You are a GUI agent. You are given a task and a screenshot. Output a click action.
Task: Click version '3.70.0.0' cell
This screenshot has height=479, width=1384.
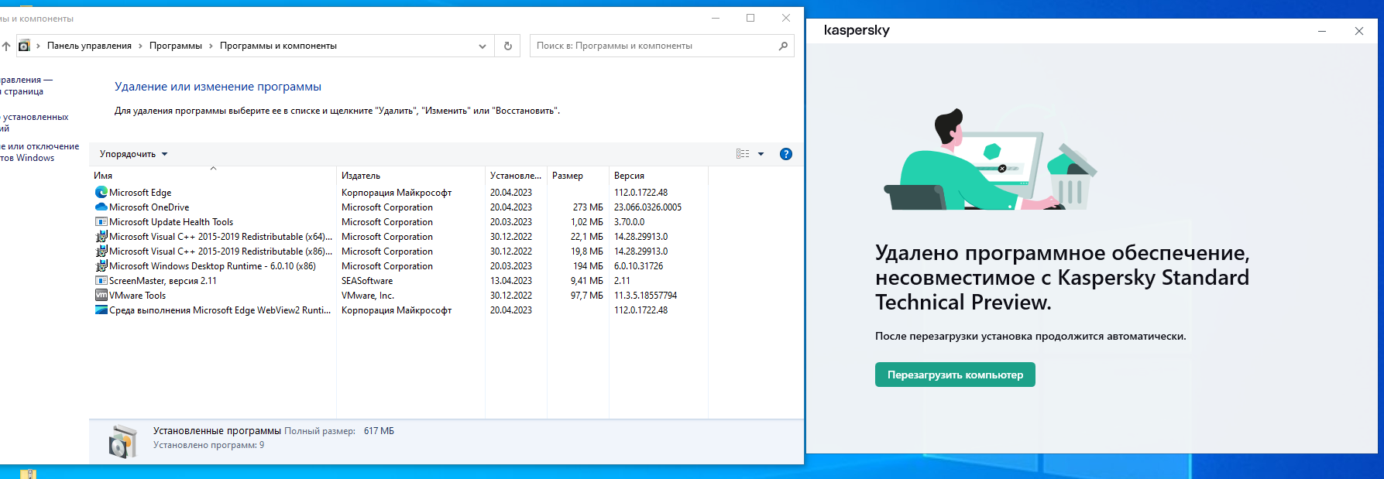coord(630,222)
